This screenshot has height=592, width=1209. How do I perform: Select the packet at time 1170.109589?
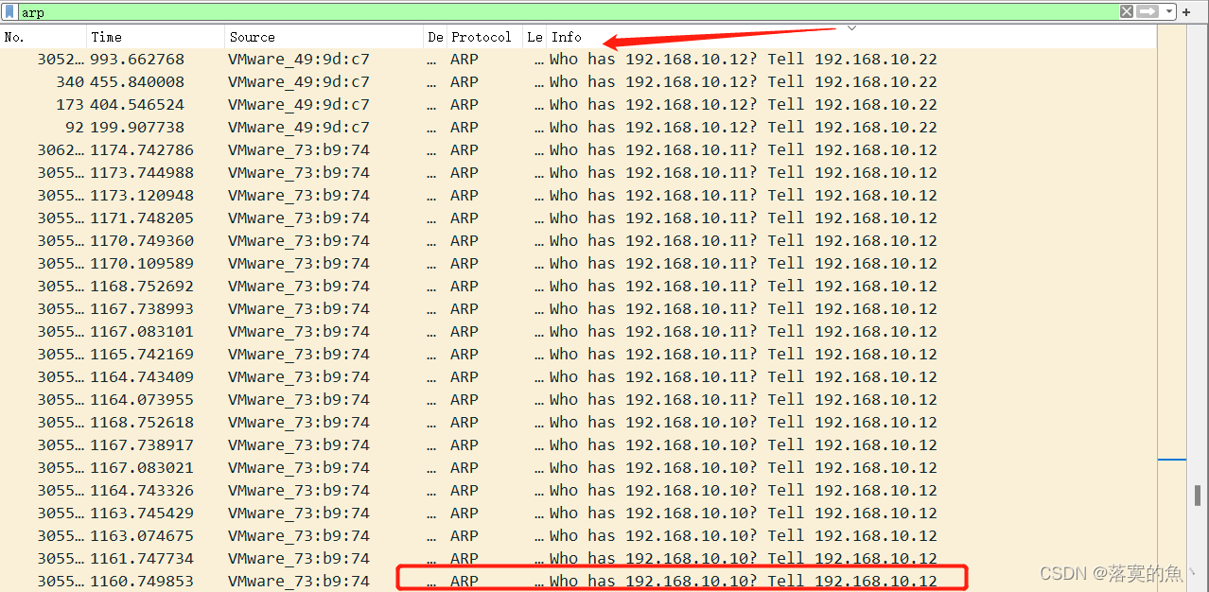point(578,263)
